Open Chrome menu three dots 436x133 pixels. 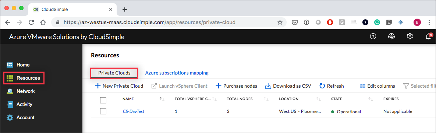(x=429, y=22)
